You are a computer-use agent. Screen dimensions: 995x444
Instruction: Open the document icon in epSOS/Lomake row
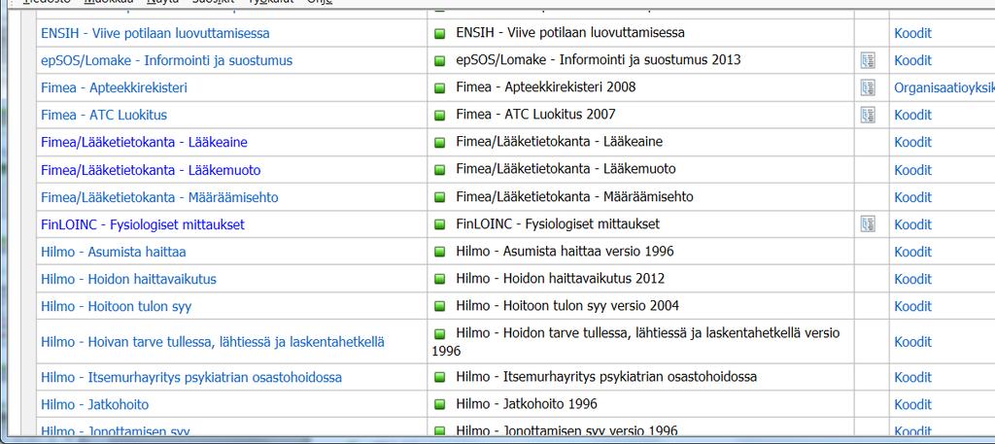pos(868,60)
